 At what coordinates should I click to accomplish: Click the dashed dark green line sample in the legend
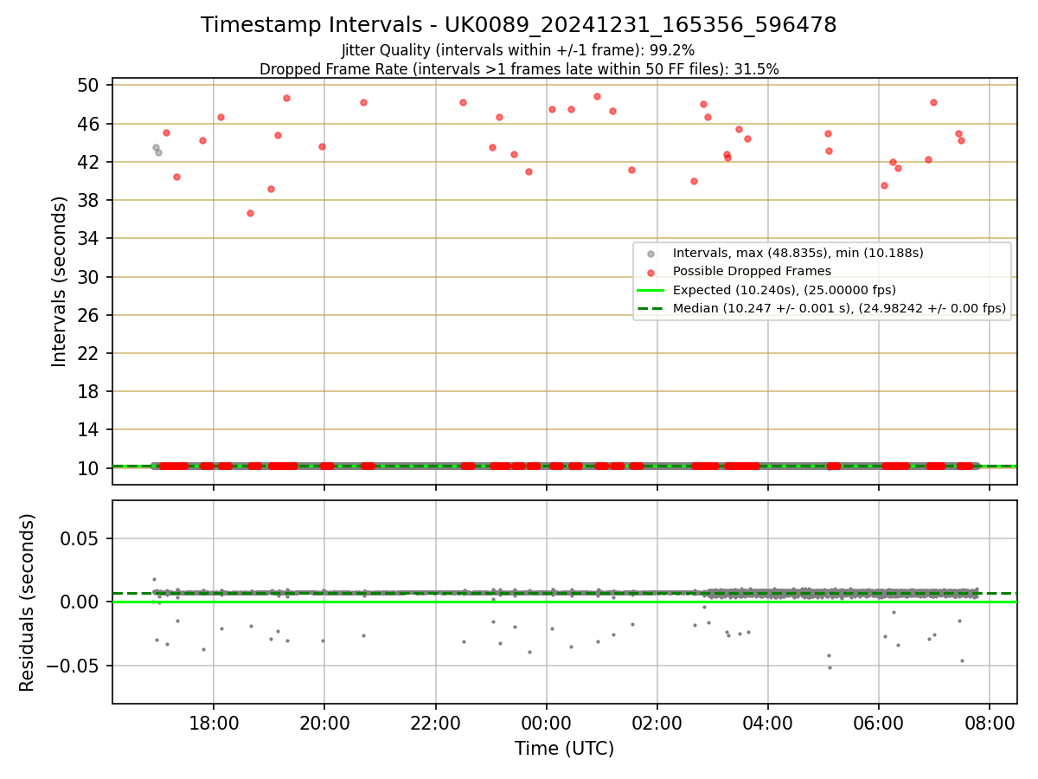pos(651,308)
